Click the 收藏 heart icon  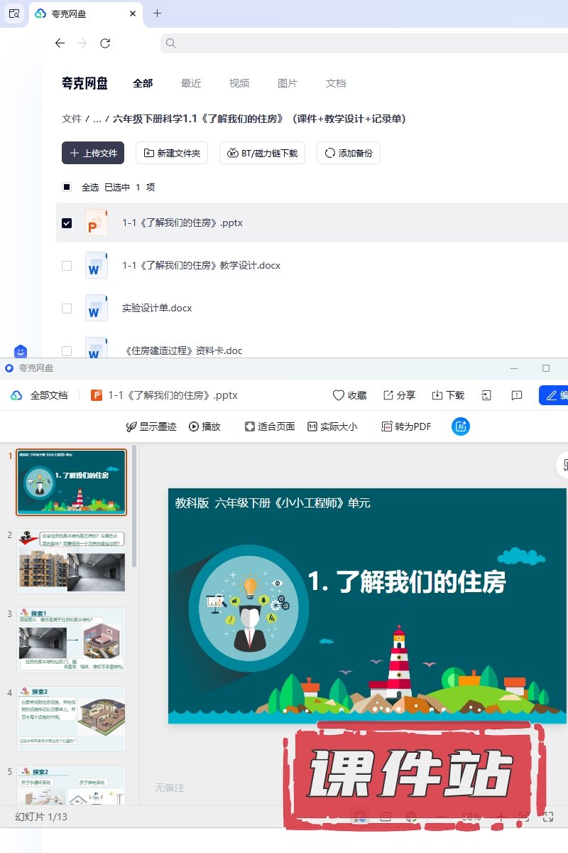click(x=349, y=395)
